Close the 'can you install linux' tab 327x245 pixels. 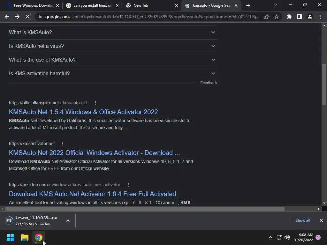pyautogui.click(x=117, y=5)
